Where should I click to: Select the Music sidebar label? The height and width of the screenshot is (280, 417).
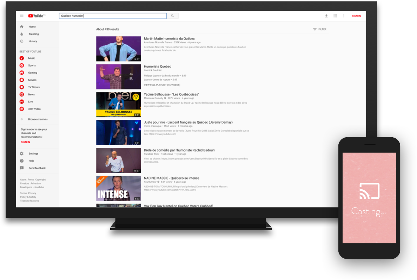[x=32, y=58]
